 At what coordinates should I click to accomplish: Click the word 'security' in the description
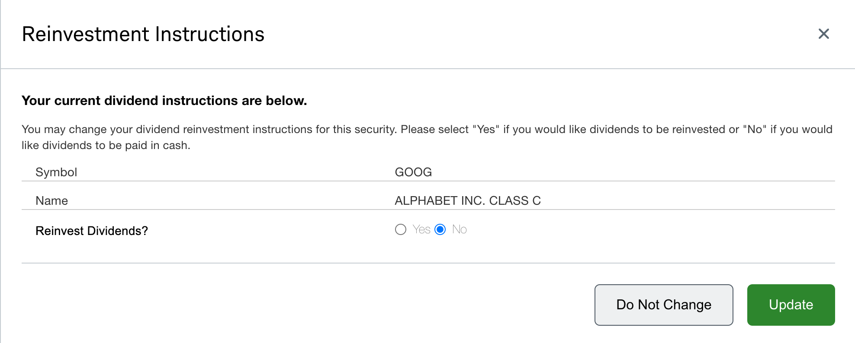point(375,130)
